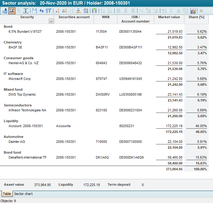Open the Security column dropdown arrow
Screen dimensions: 213x203
click(x=51, y=21)
